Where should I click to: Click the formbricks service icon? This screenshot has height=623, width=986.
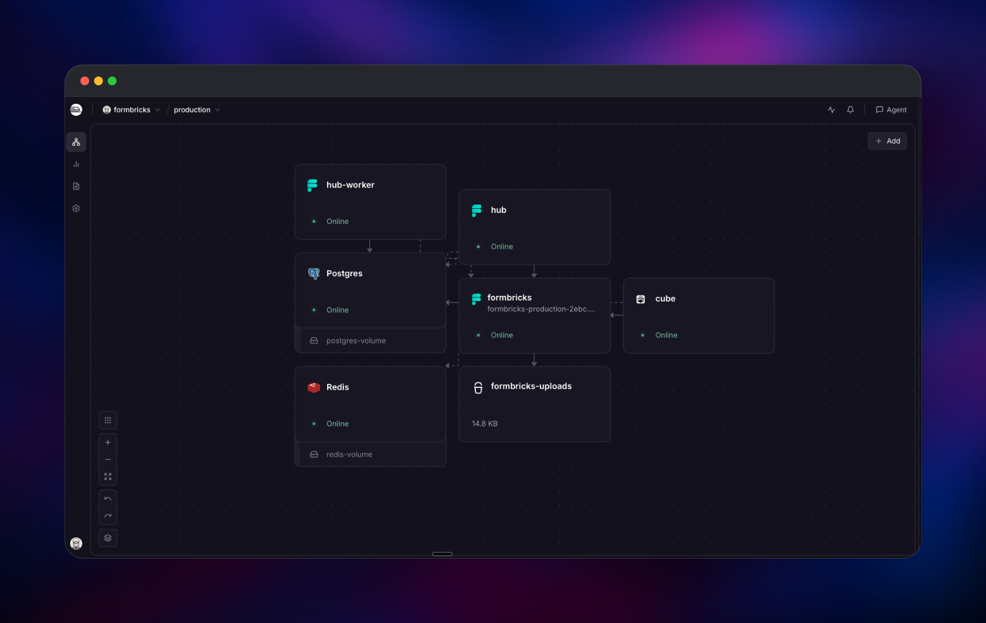pyautogui.click(x=477, y=299)
